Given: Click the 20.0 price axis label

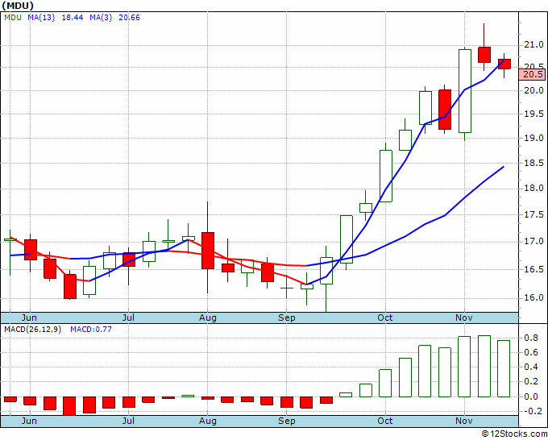Looking at the screenshot, I should click(x=533, y=90).
